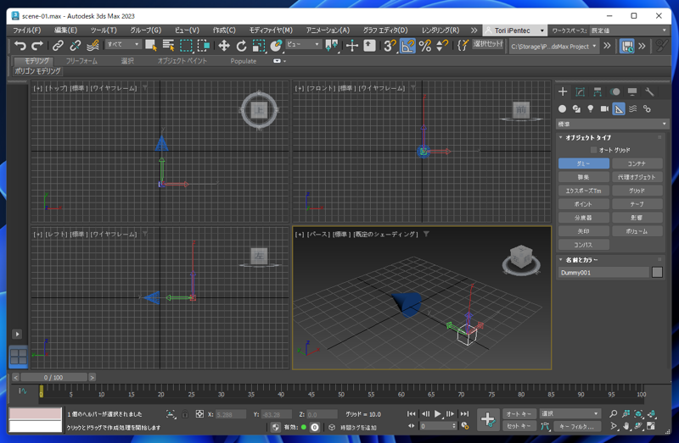Enable the オート グリッド checkbox
The image size is (679, 443).
[x=593, y=150]
